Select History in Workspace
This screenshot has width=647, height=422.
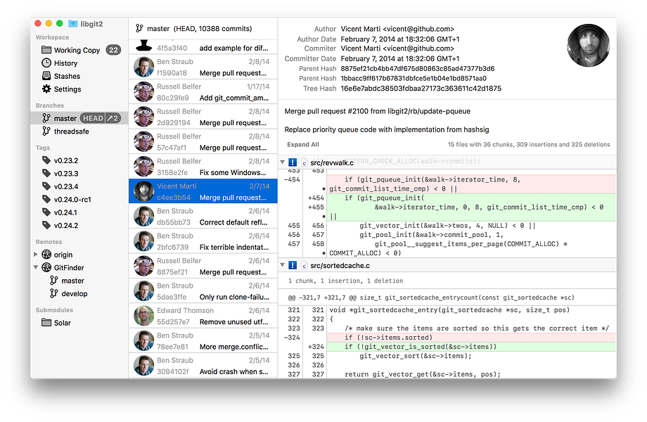pyautogui.click(x=79, y=63)
